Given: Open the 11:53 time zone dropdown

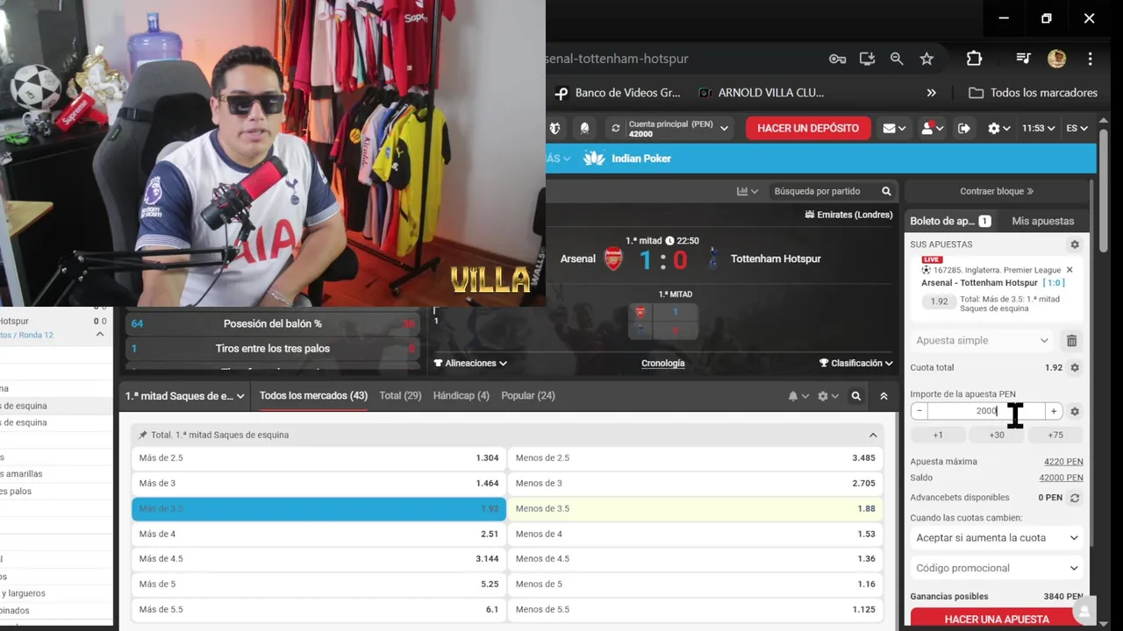Looking at the screenshot, I should click(x=1038, y=128).
